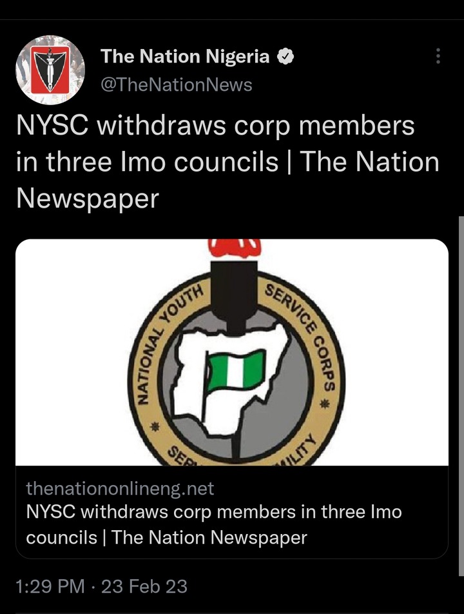Click the 23 Feb 23 date
This screenshot has width=464, height=614.
click(144, 586)
